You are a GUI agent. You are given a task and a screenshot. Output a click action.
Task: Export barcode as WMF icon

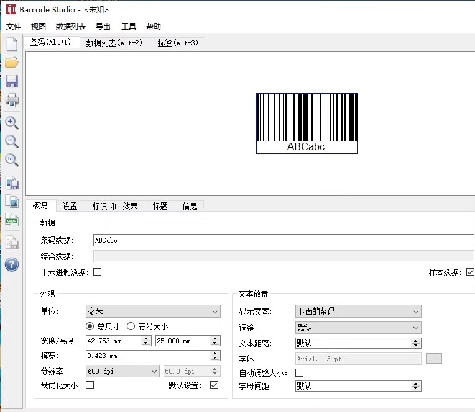(x=12, y=220)
